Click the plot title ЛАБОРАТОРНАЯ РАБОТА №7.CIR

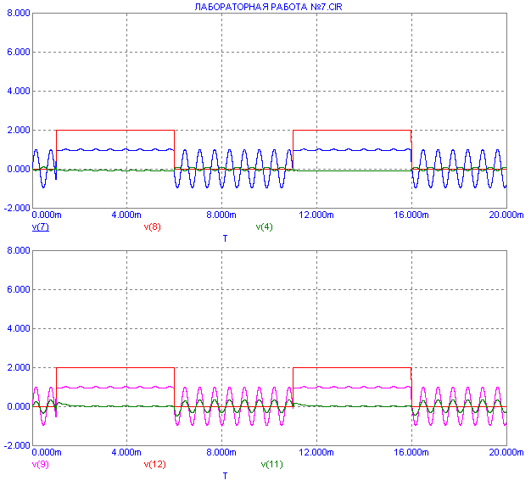[x=268, y=7]
